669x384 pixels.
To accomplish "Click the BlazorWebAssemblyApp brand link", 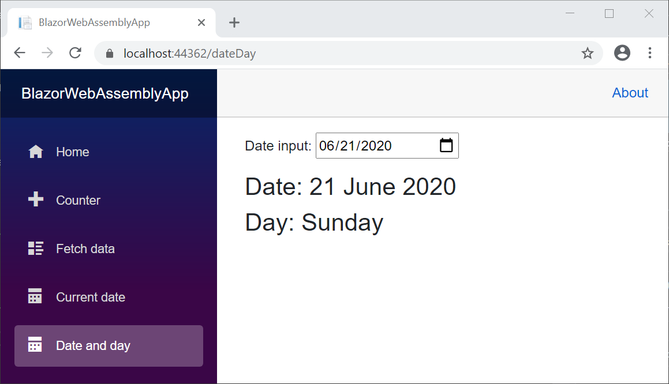I will point(104,92).
